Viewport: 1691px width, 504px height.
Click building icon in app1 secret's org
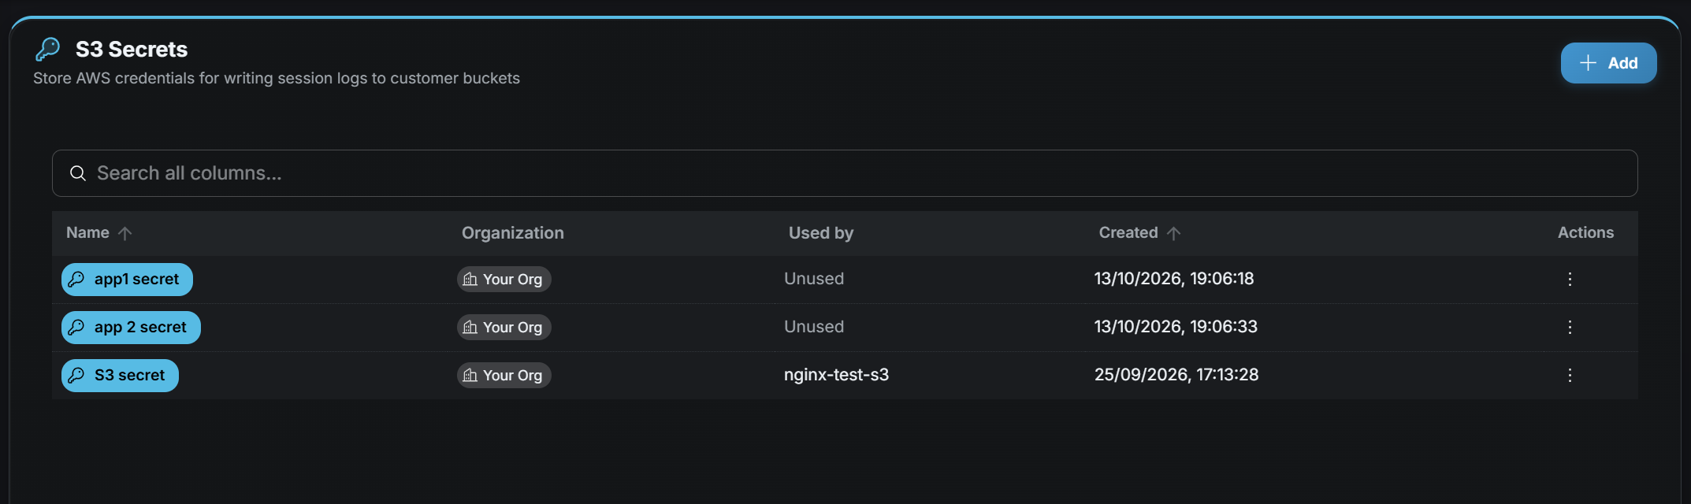pyautogui.click(x=470, y=280)
